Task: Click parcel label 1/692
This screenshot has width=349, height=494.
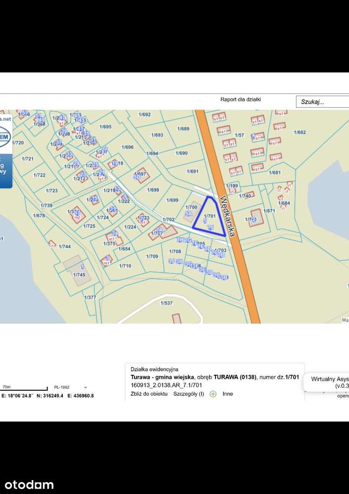Action: 144,114
